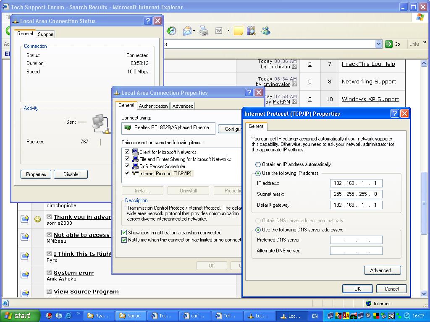Viewport: 430px width, 322px height.
Task: Click the Research books icon in toolbar
Action: pos(251,31)
